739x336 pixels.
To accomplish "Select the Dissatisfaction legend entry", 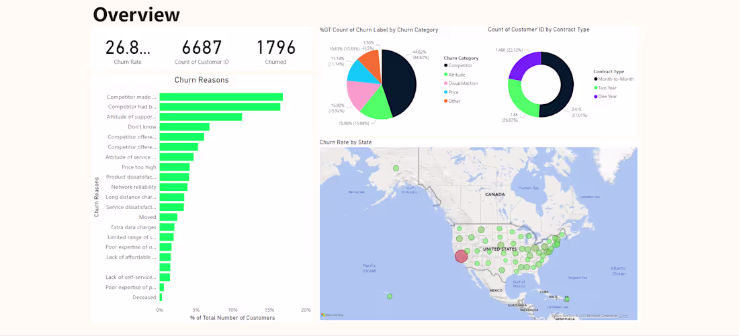I will pos(461,83).
